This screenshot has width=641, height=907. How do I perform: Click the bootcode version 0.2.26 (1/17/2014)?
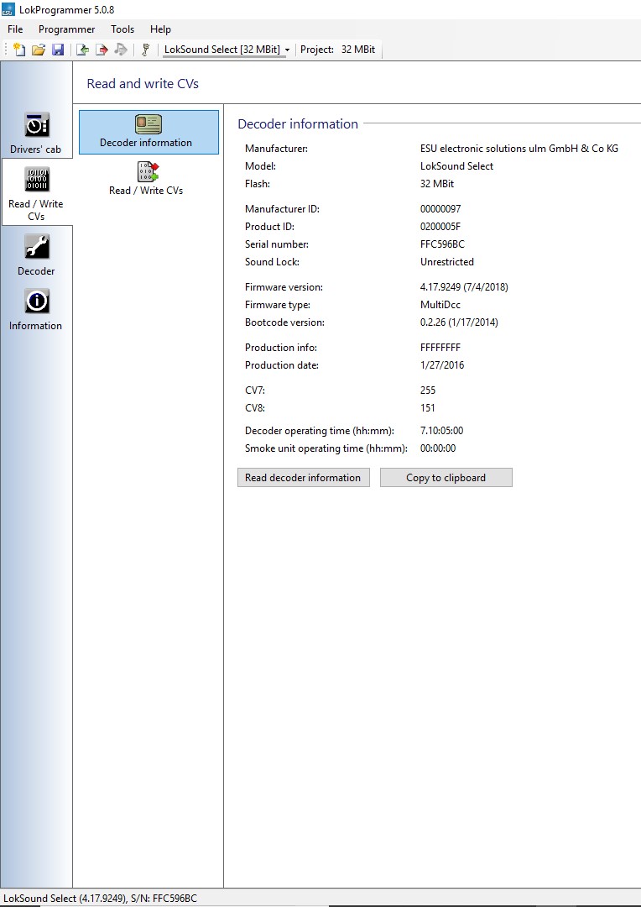coord(459,322)
